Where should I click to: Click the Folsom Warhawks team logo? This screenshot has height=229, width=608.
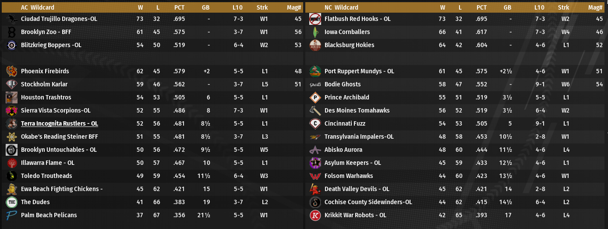coord(315,176)
